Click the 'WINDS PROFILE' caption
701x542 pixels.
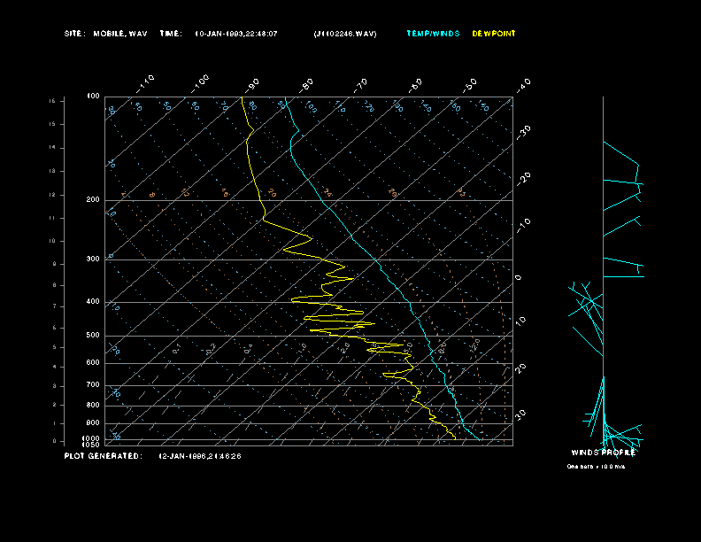[603, 453]
